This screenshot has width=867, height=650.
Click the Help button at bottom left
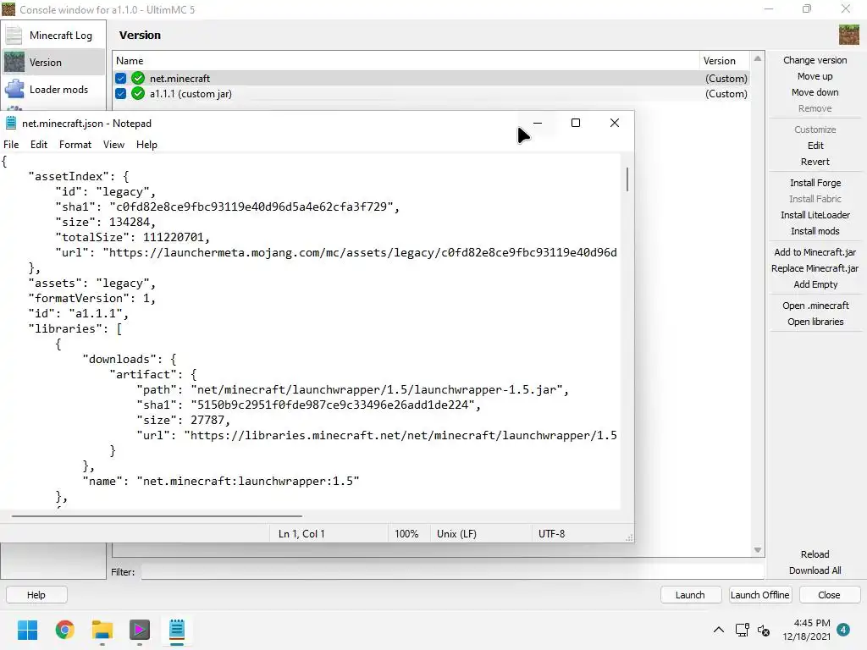(x=36, y=595)
